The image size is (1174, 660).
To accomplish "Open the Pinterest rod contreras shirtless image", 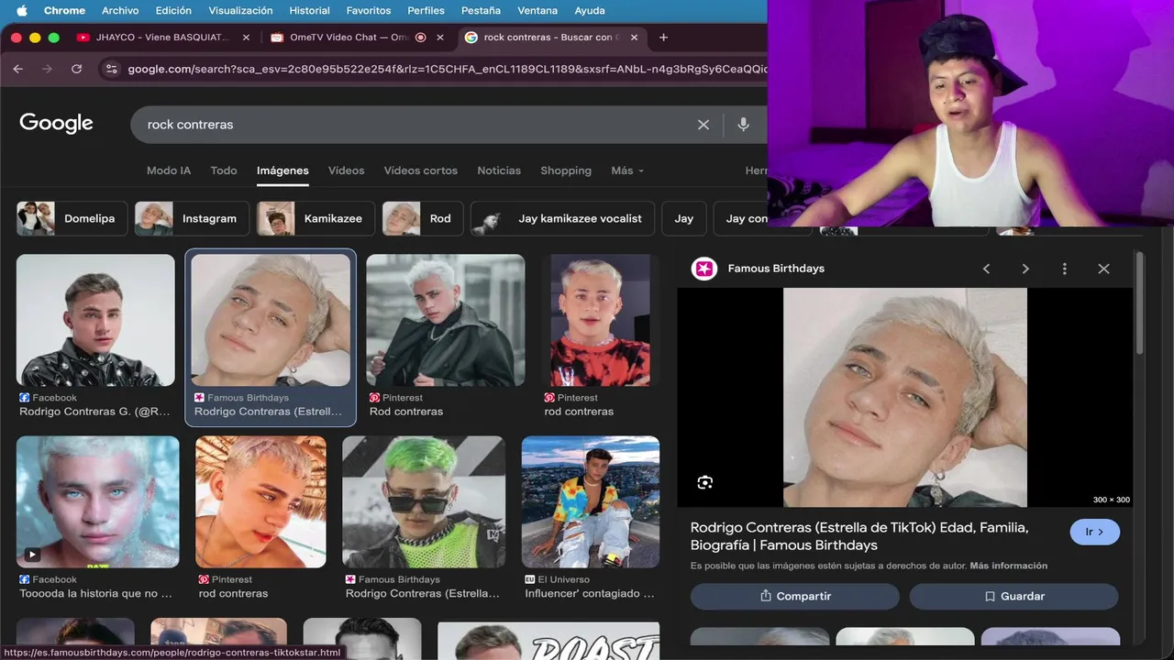I will [260, 501].
